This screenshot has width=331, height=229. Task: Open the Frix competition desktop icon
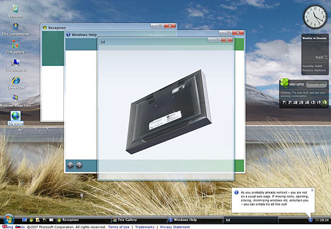tap(16, 29)
